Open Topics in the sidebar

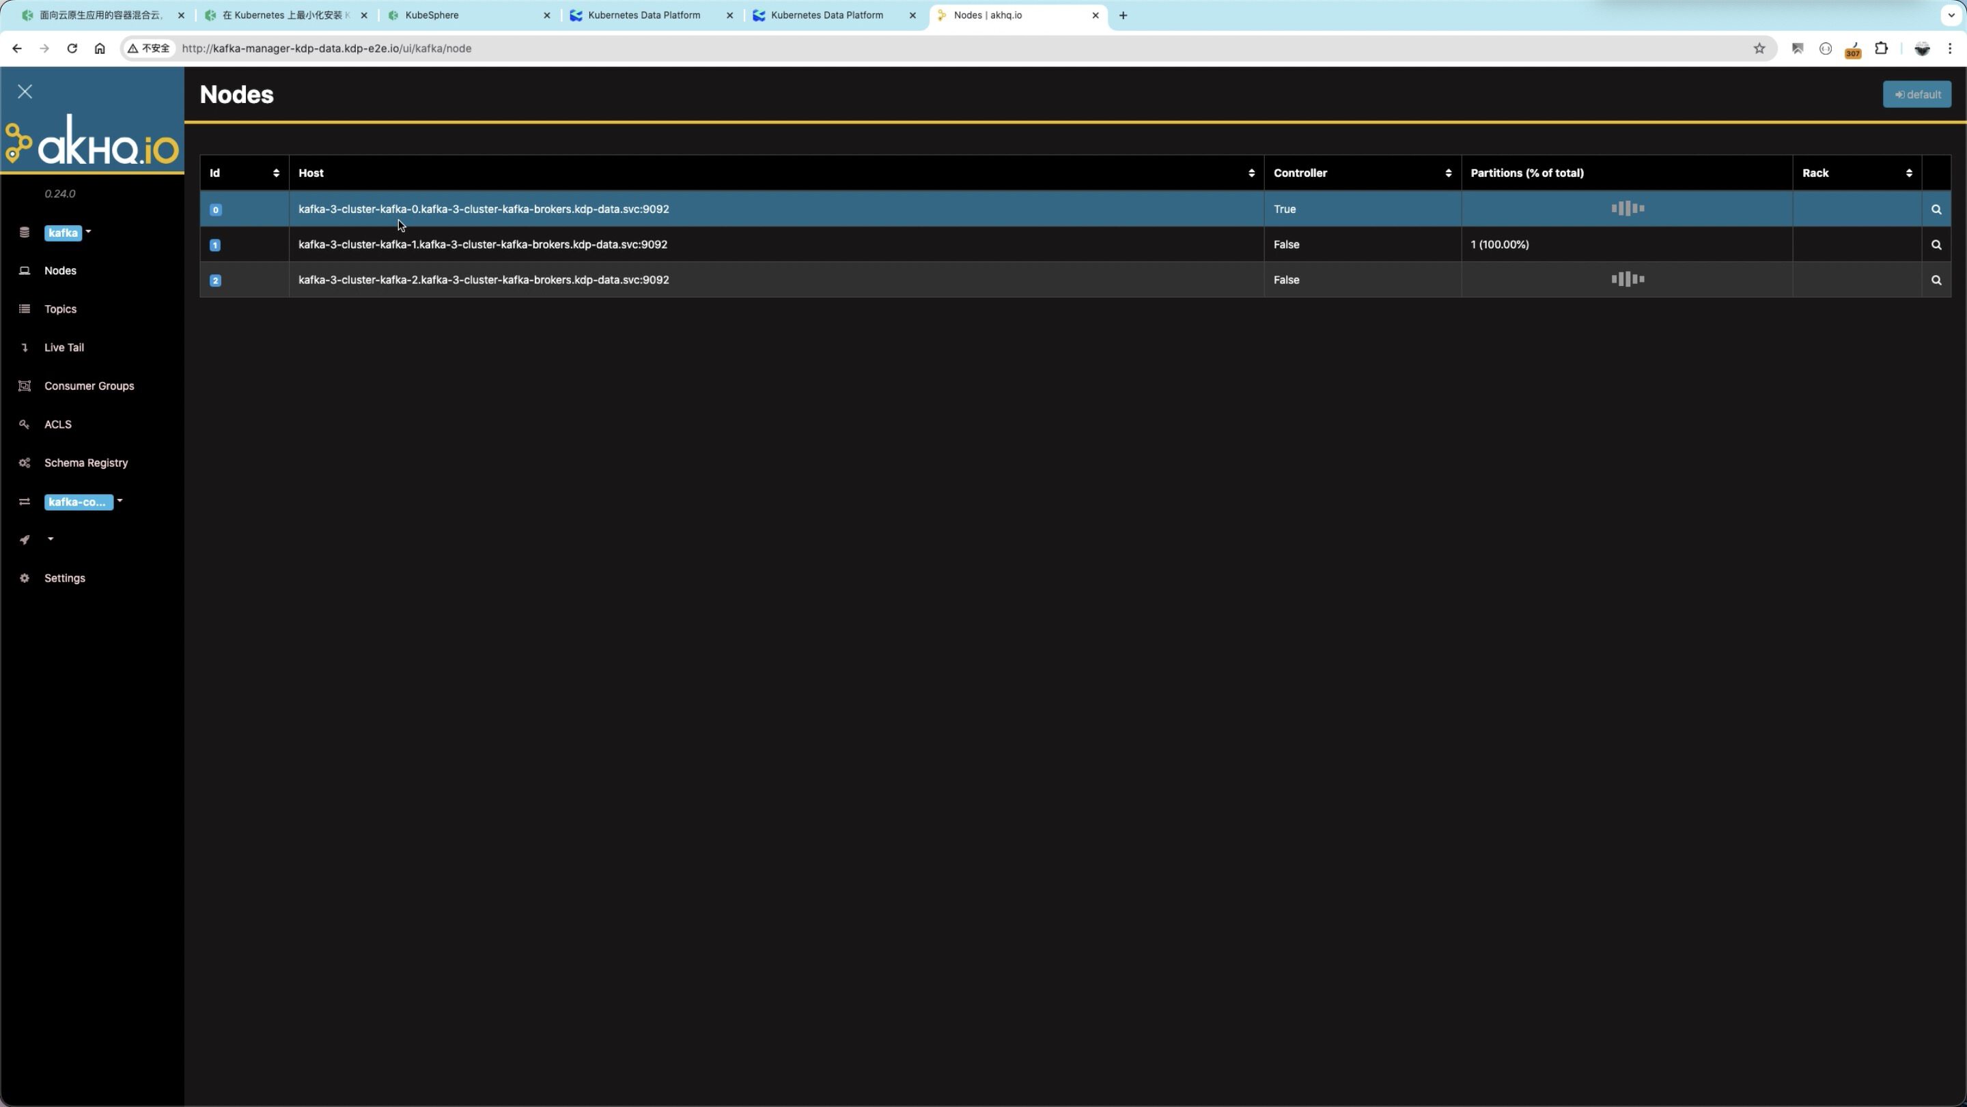tap(60, 309)
